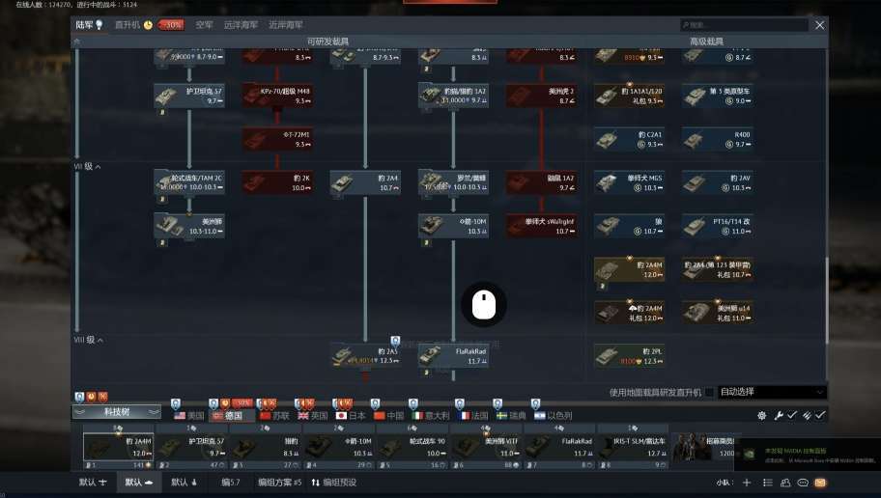Select the 美洲狮 10.3-11.0 group card
Image resolution: width=881 pixels, height=498 pixels.
tap(189, 226)
